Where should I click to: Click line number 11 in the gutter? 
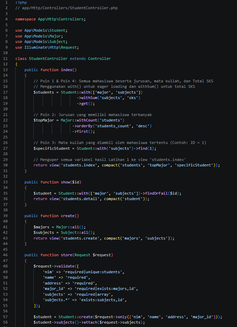[x=6, y=59]
